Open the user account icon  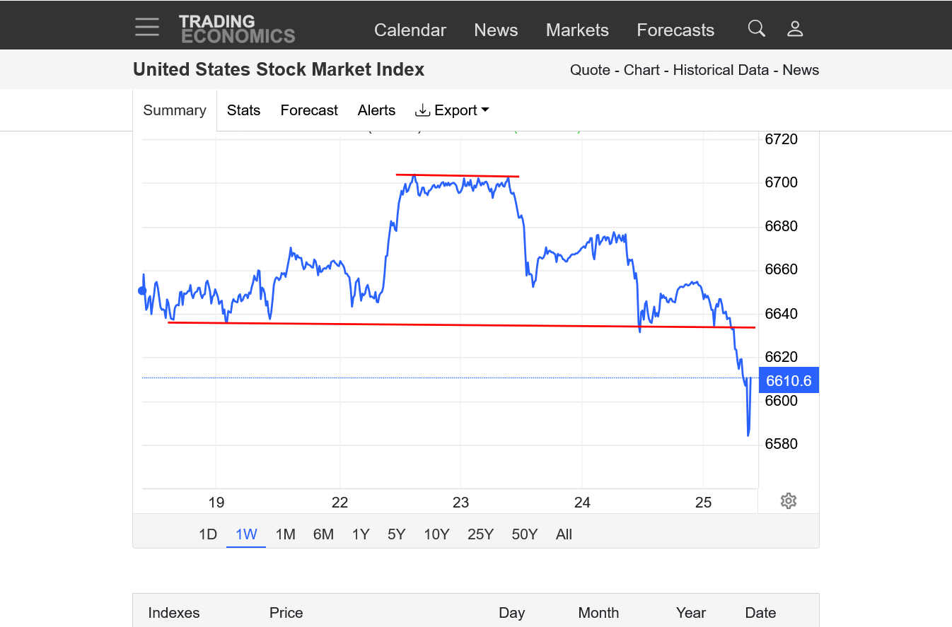click(x=795, y=29)
